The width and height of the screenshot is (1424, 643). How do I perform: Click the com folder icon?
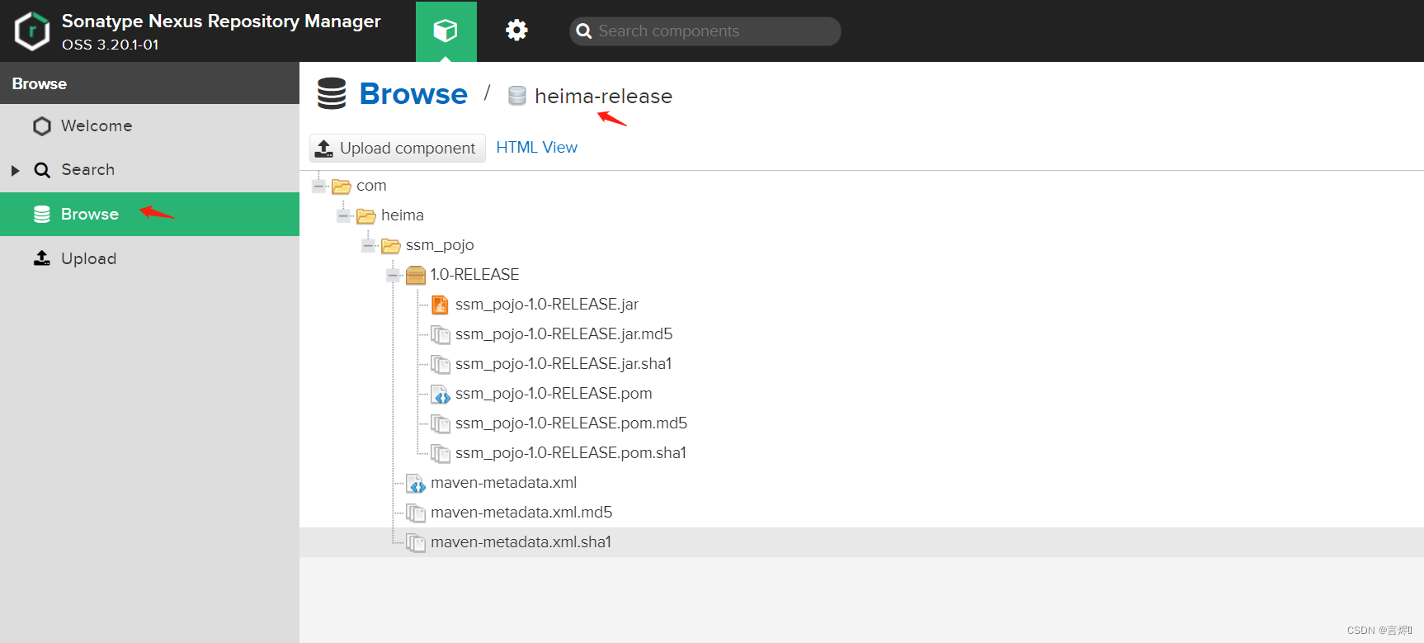click(x=342, y=187)
